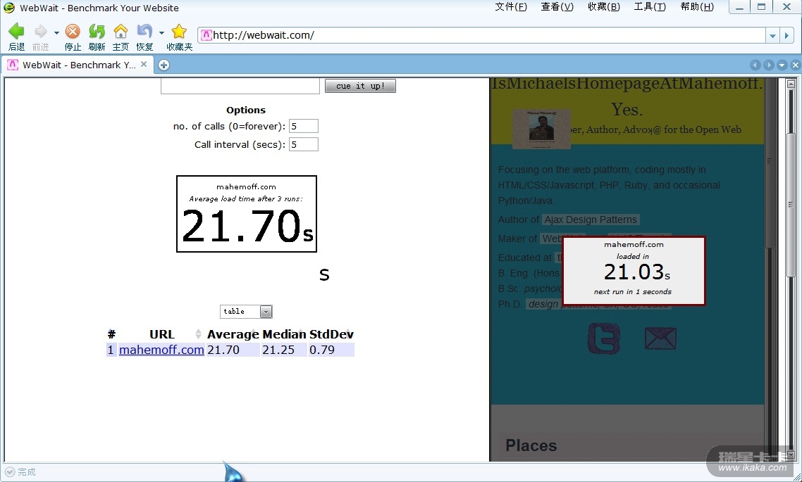Click the Average value 21.70 cell
The height and width of the screenshot is (482, 802).
point(233,350)
